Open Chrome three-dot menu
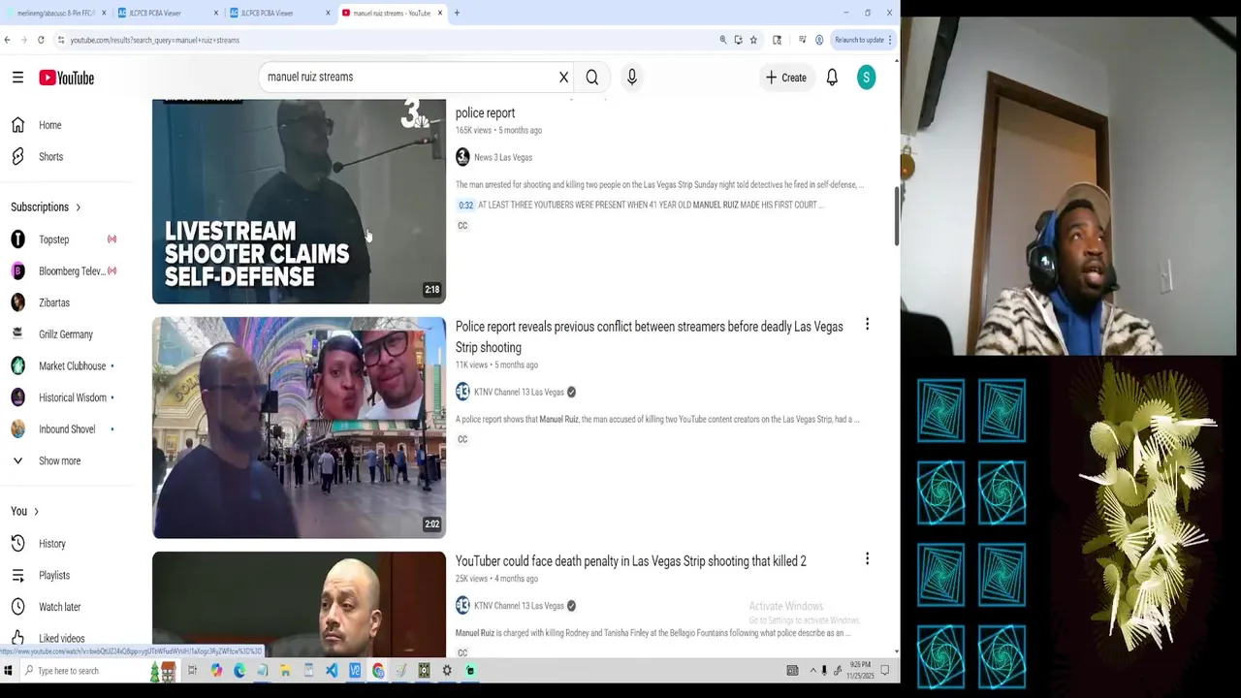This screenshot has width=1241, height=698. pyautogui.click(x=890, y=40)
